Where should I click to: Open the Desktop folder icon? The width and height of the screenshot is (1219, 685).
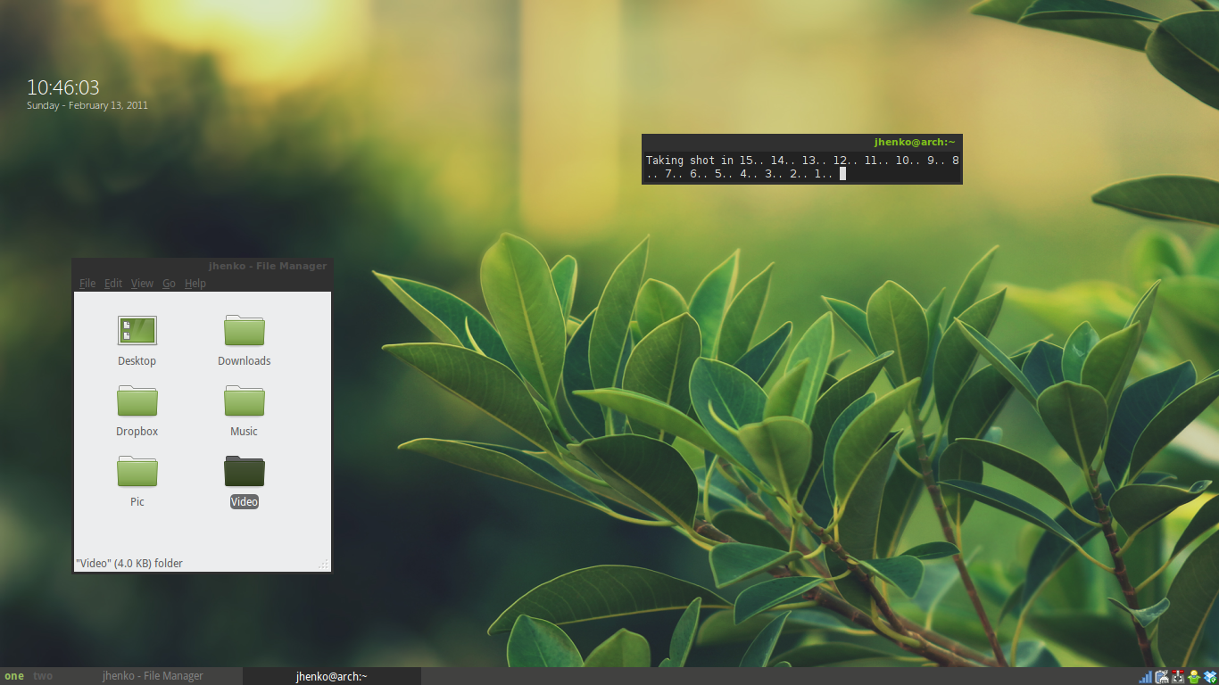[137, 331]
